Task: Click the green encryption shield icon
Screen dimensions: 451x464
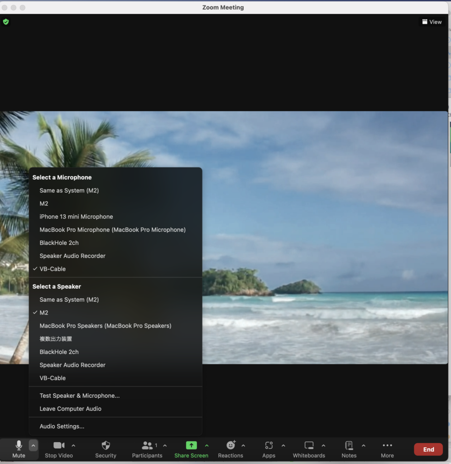Action: [x=6, y=22]
